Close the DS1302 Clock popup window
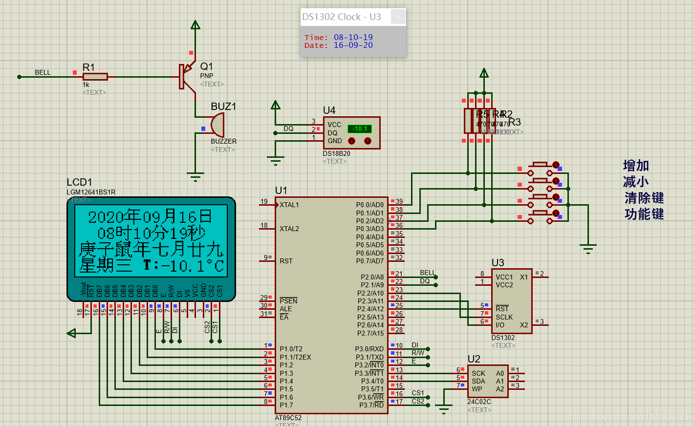This screenshot has height=426, width=694. click(398, 17)
